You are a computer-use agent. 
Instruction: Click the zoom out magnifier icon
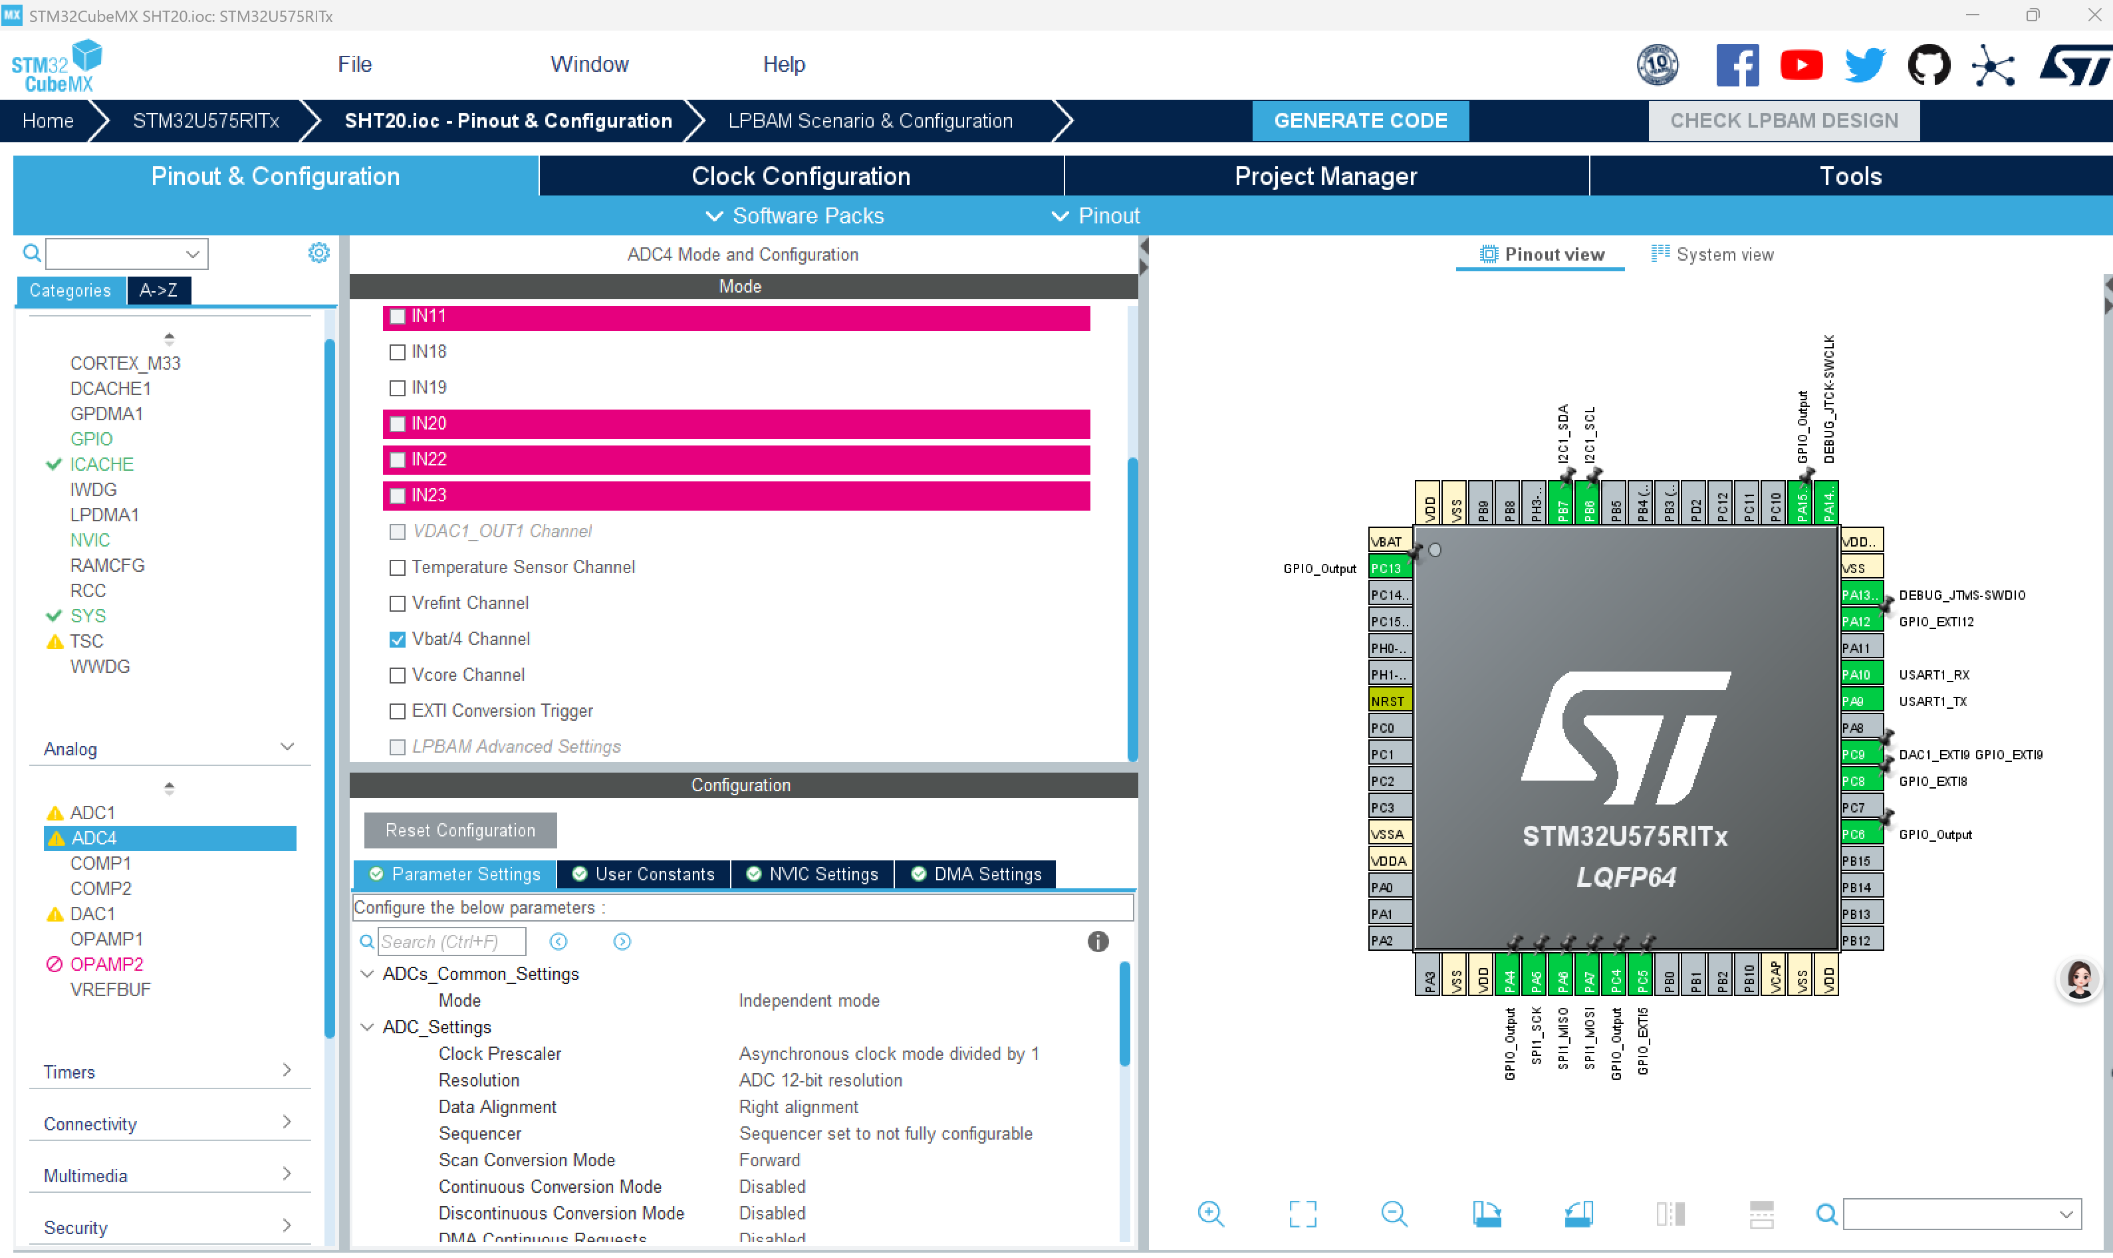click(1394, 1213)
